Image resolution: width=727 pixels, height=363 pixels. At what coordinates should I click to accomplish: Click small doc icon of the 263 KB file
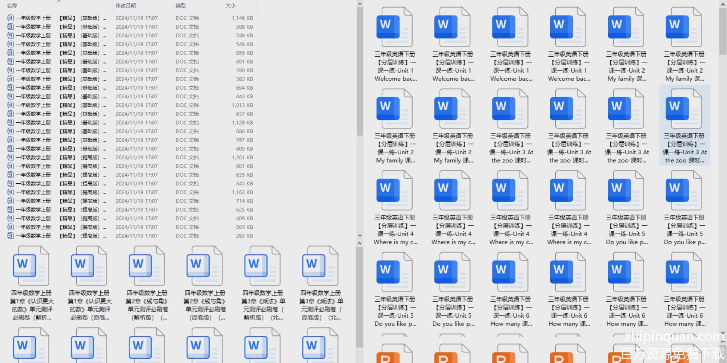pos(10,236)
